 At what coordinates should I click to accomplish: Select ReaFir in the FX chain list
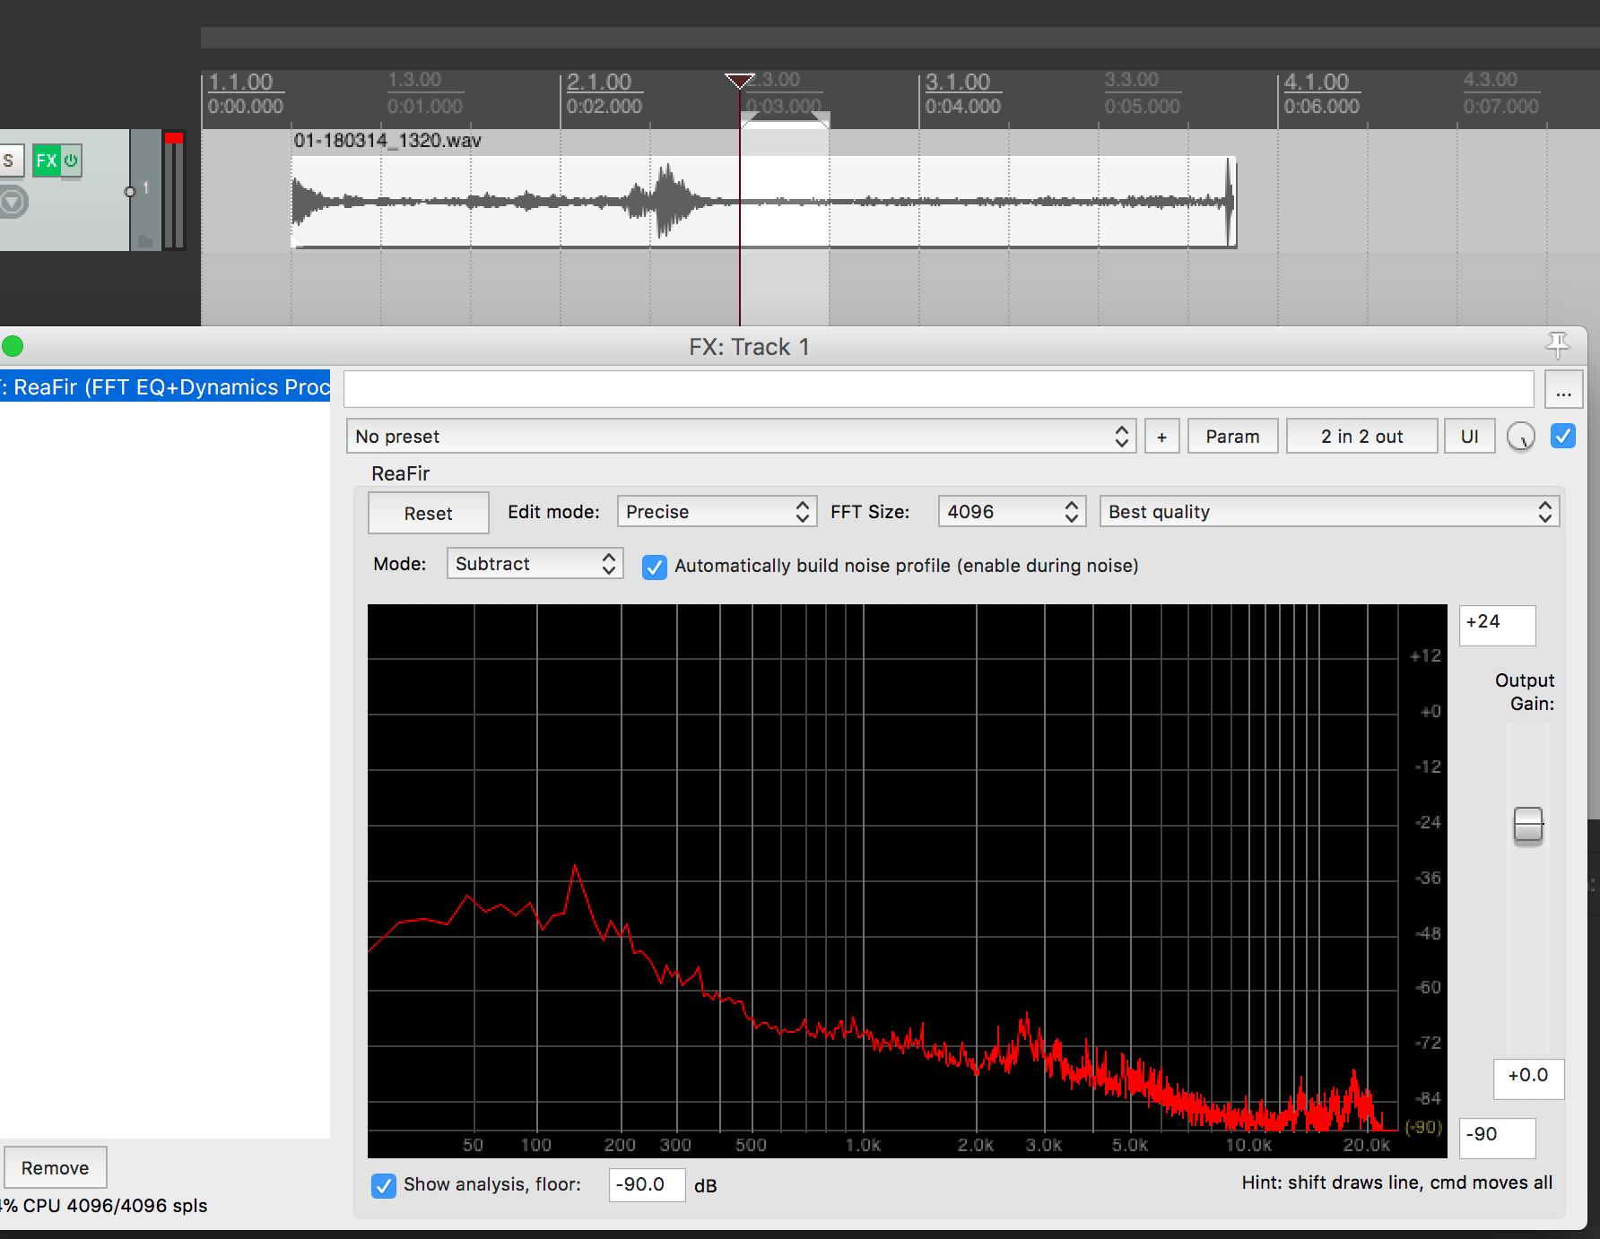pos(166,386)
